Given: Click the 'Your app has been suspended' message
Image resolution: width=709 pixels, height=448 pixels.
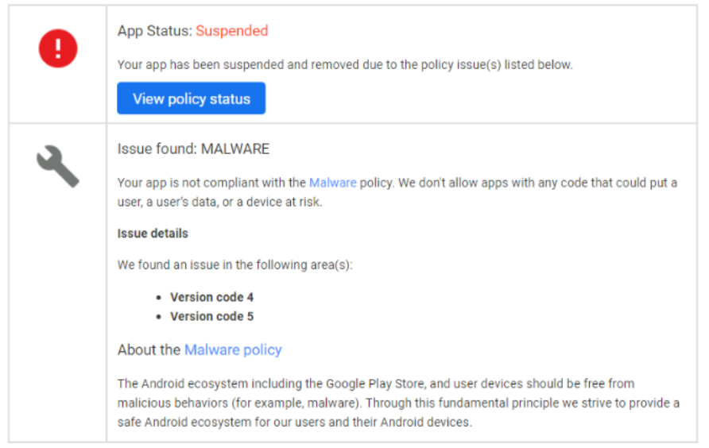Looking at the screenshot, I should click(x=344, y=64).
